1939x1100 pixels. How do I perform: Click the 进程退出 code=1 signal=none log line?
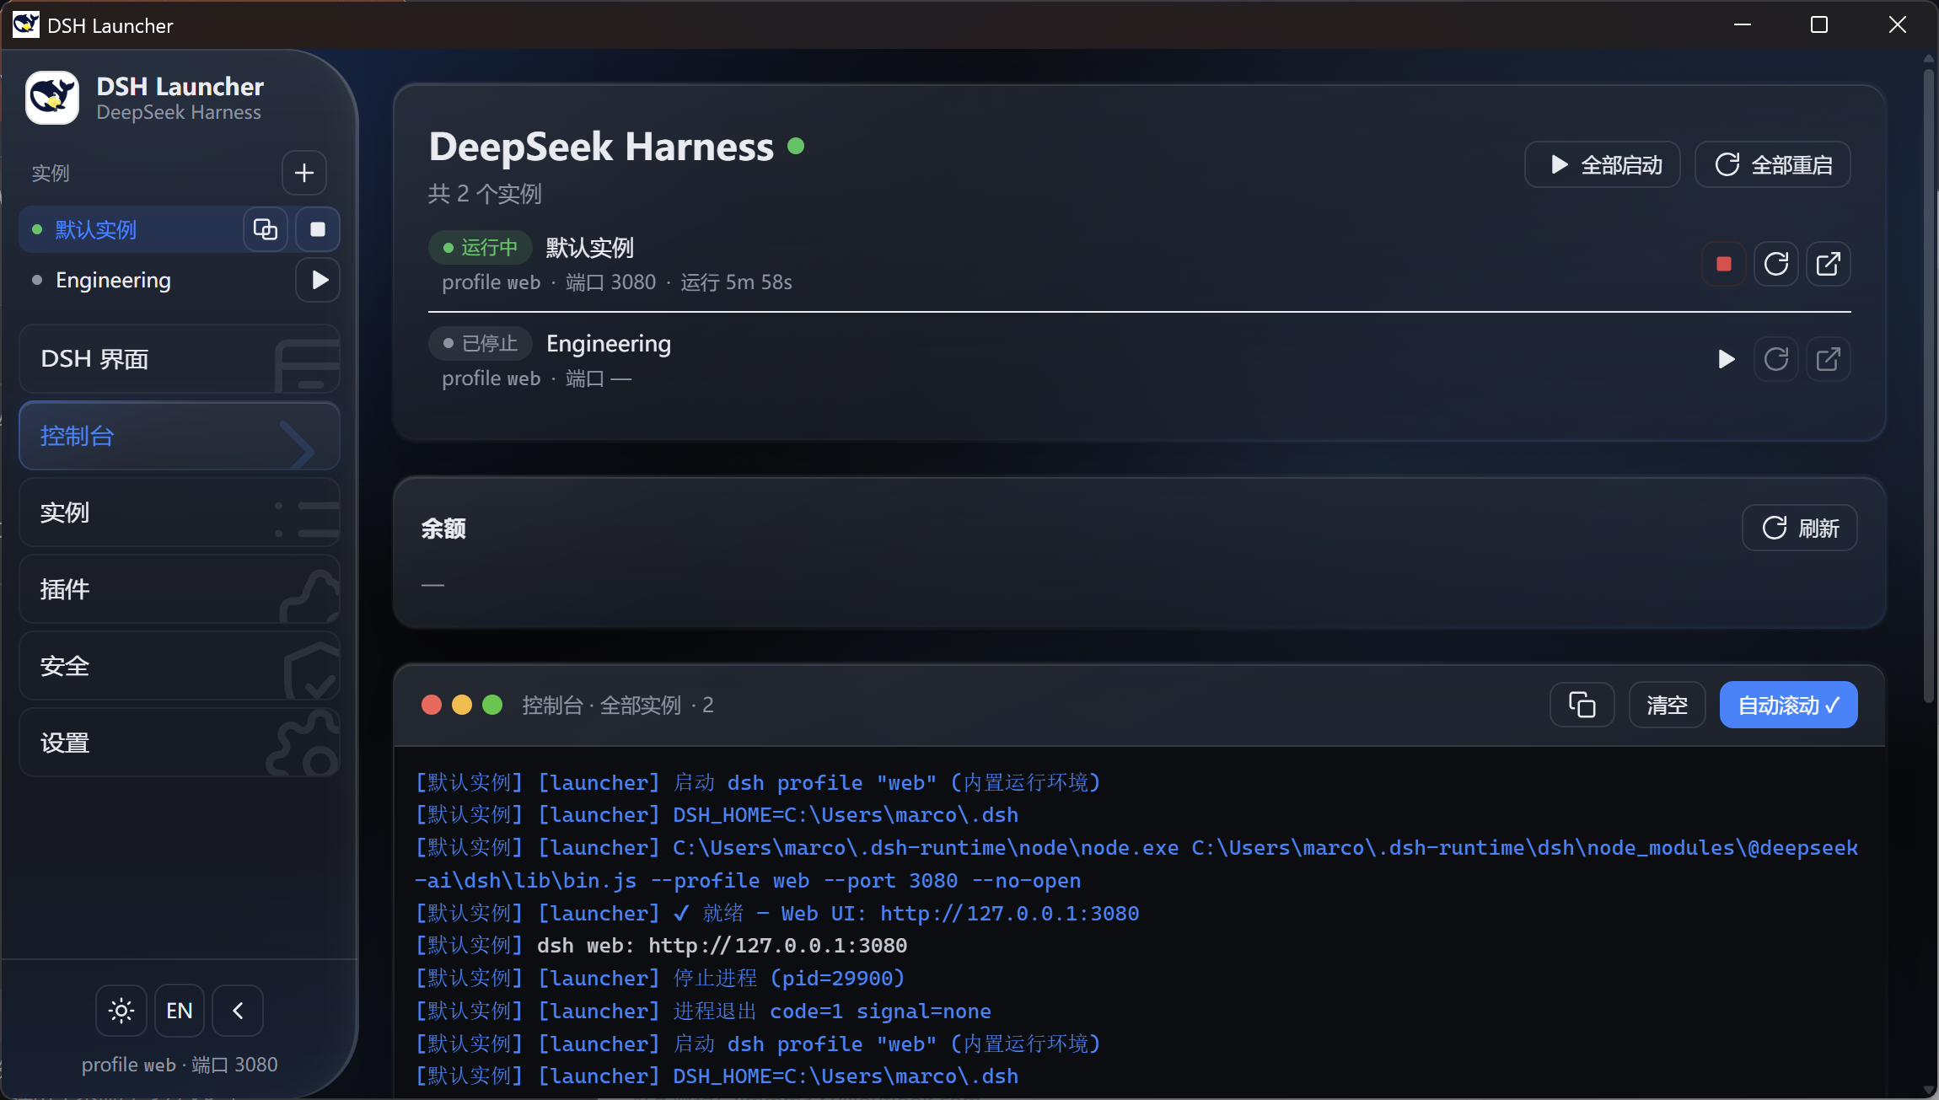coord(703,1011)
